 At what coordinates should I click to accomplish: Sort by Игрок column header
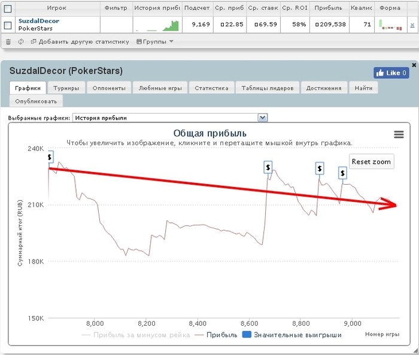pos(56,8)
